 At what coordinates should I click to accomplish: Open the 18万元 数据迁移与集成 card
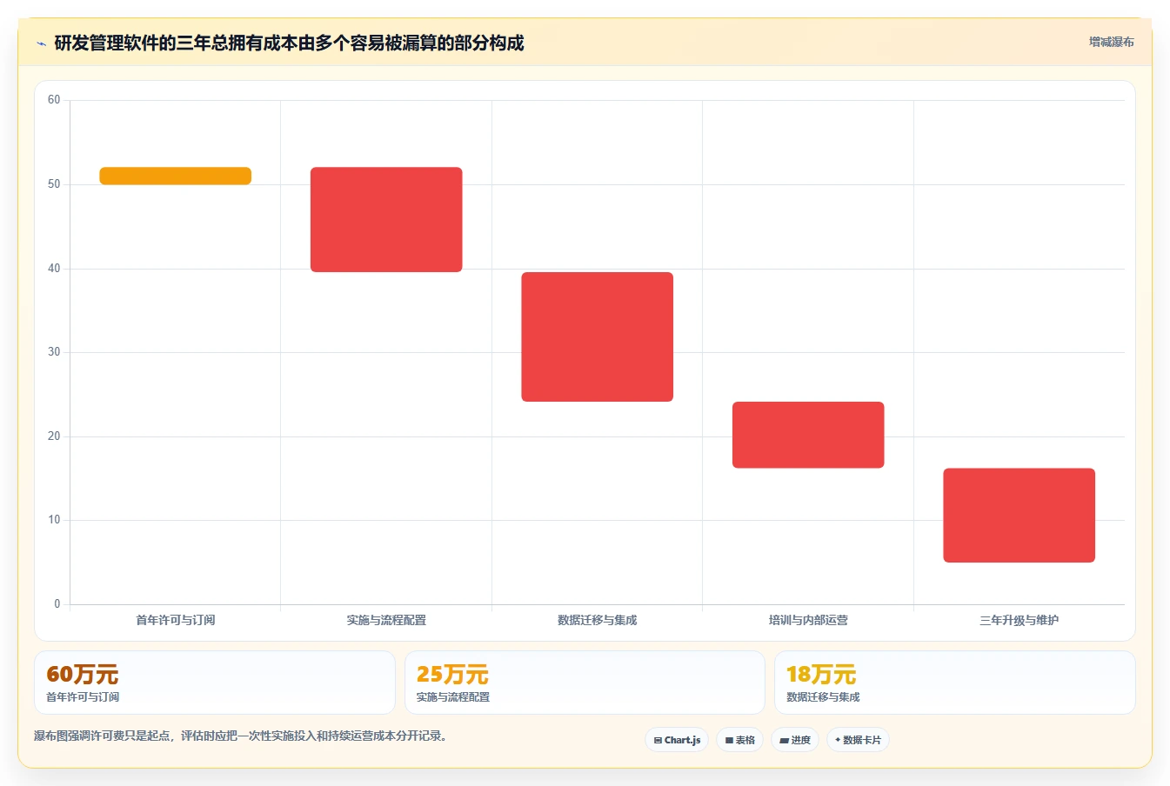[x=955, y=683]
